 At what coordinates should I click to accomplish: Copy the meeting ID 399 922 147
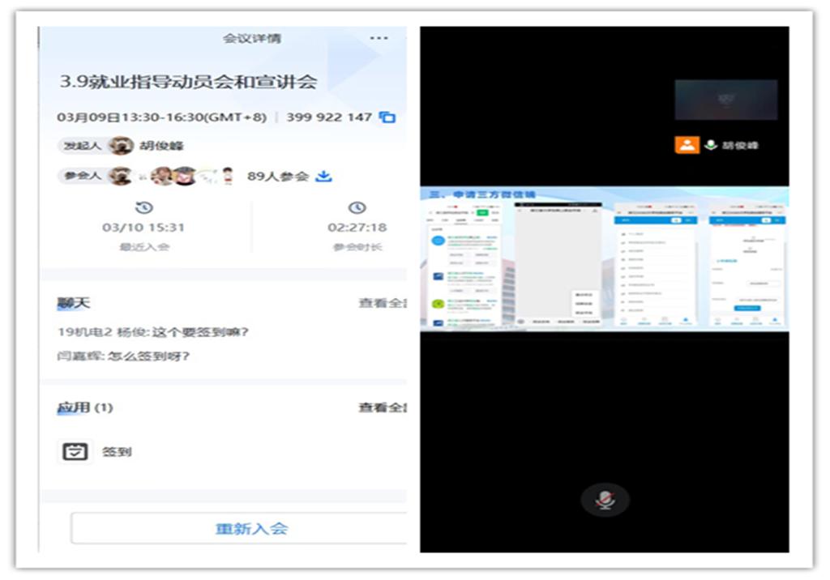point(387,117)
